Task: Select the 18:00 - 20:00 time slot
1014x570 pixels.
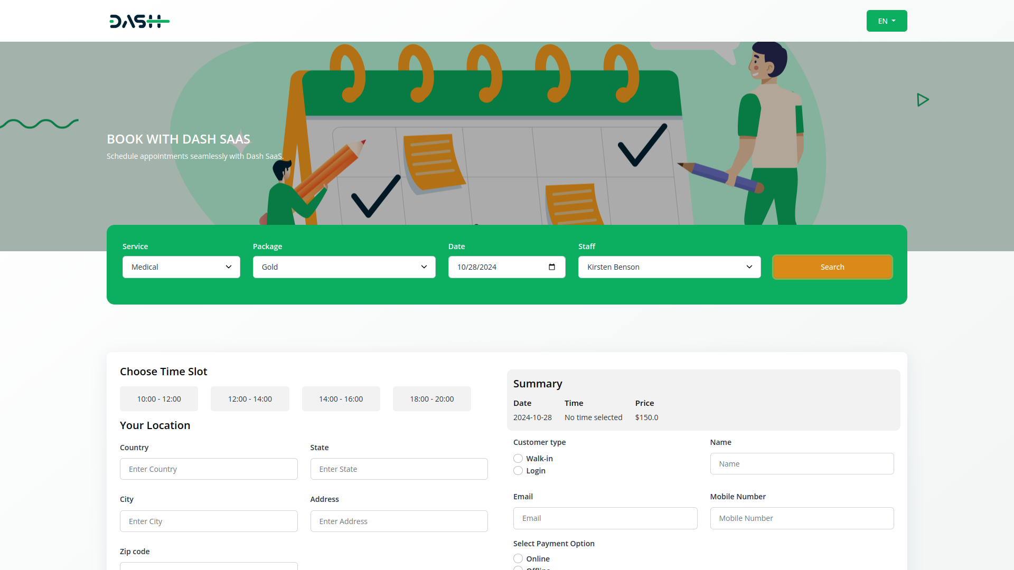Action: (431, 399)
